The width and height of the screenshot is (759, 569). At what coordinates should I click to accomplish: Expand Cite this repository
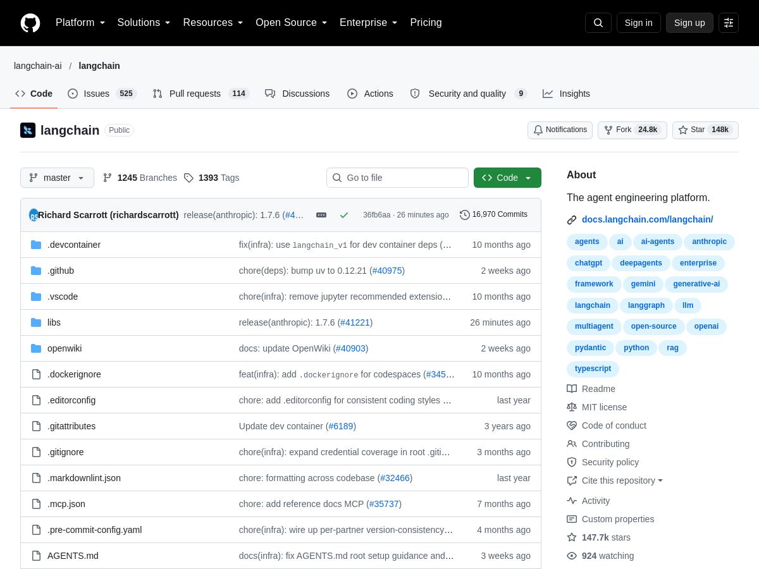(622, 480)
